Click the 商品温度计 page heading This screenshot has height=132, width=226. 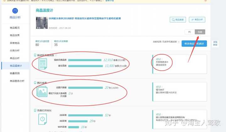pos(44,10)
